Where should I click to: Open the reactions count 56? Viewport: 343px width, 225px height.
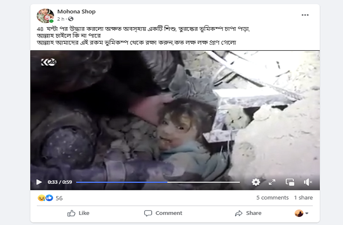click(59, 198)
